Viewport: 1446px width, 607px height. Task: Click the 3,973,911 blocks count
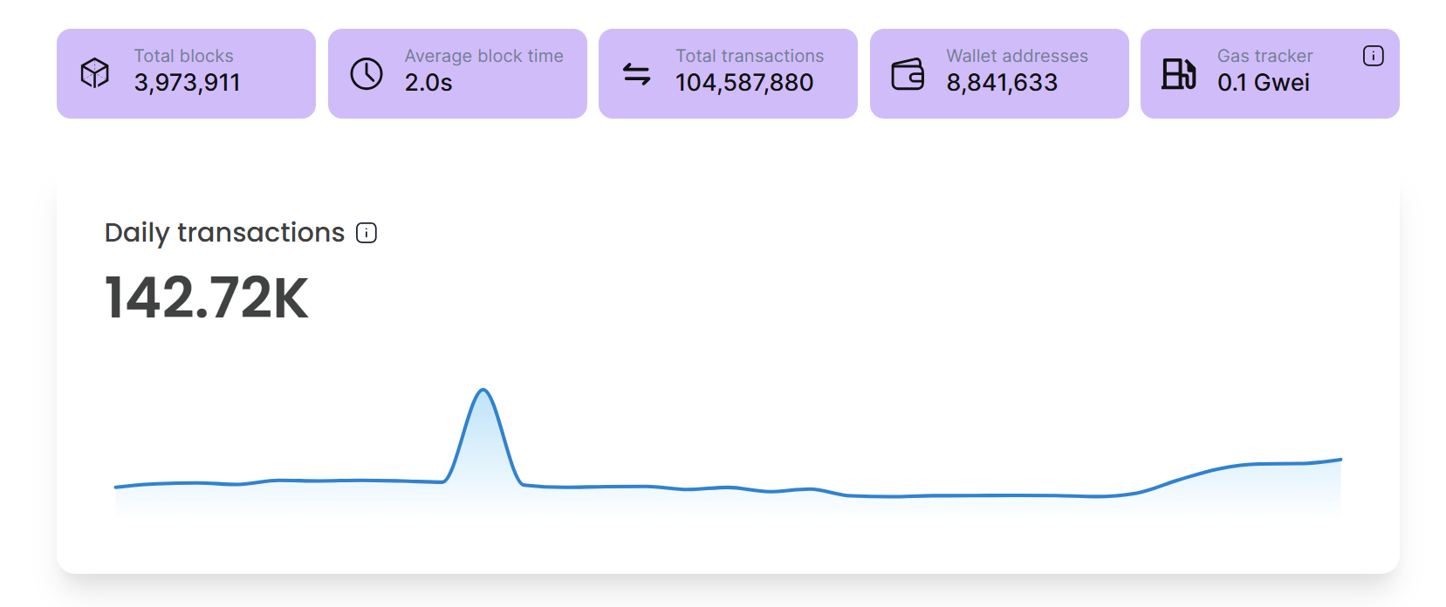coord(187,83)
